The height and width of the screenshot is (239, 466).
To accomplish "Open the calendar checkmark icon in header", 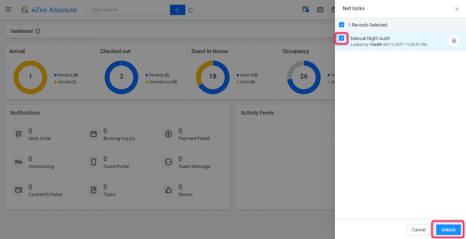I will tap(320, 10).
